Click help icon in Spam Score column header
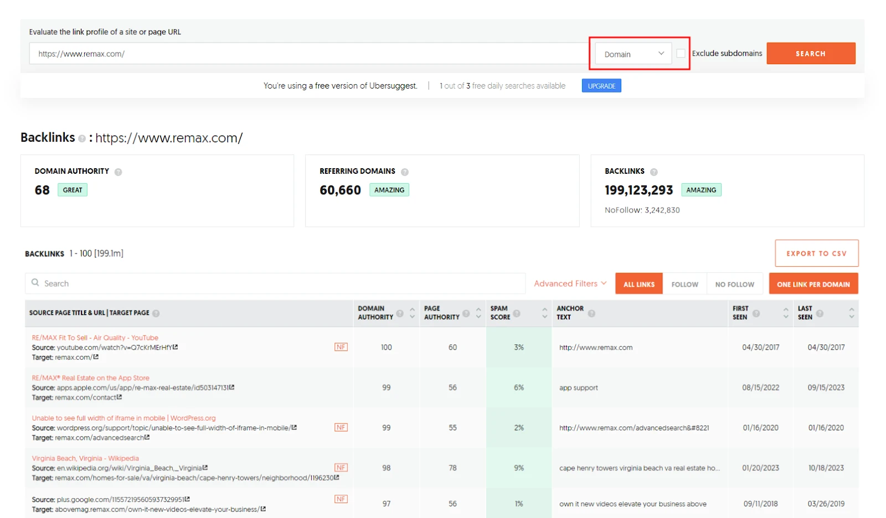 pos(517,313)
